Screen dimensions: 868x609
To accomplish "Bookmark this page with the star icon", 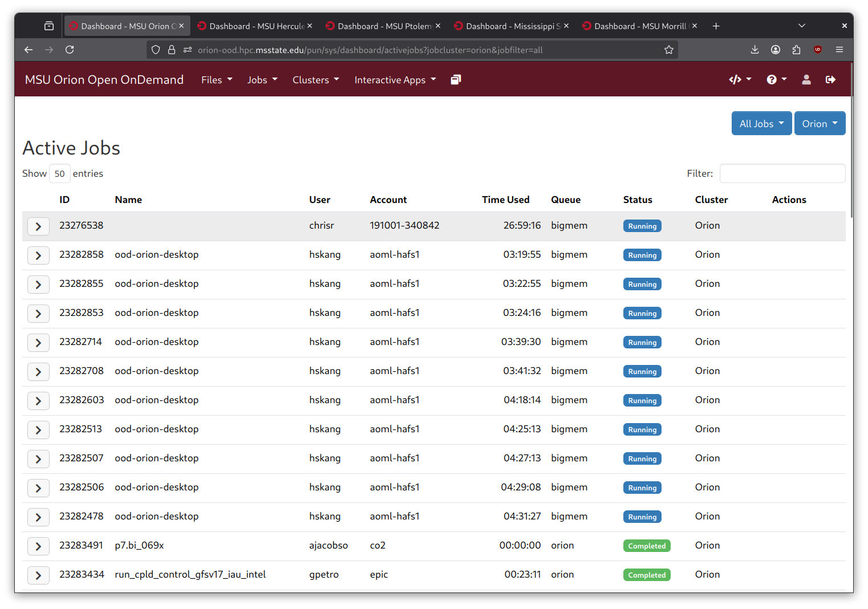I will coord(669,50).
